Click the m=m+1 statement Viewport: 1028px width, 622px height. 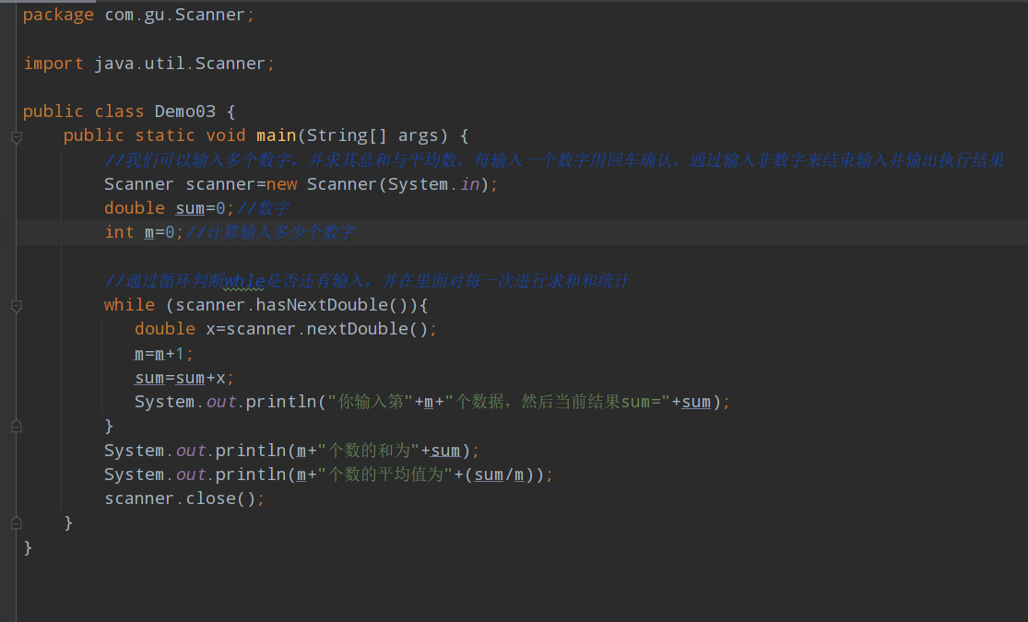164,354
